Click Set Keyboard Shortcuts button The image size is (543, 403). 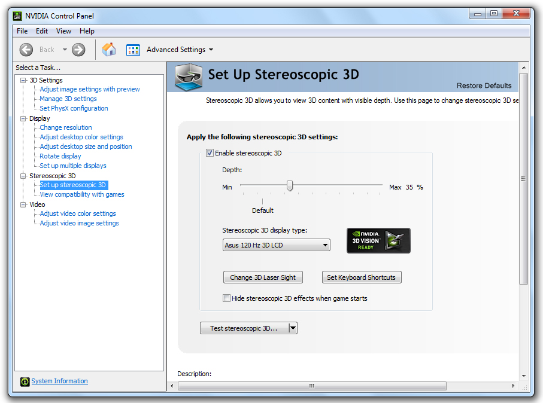coord(362,277)
